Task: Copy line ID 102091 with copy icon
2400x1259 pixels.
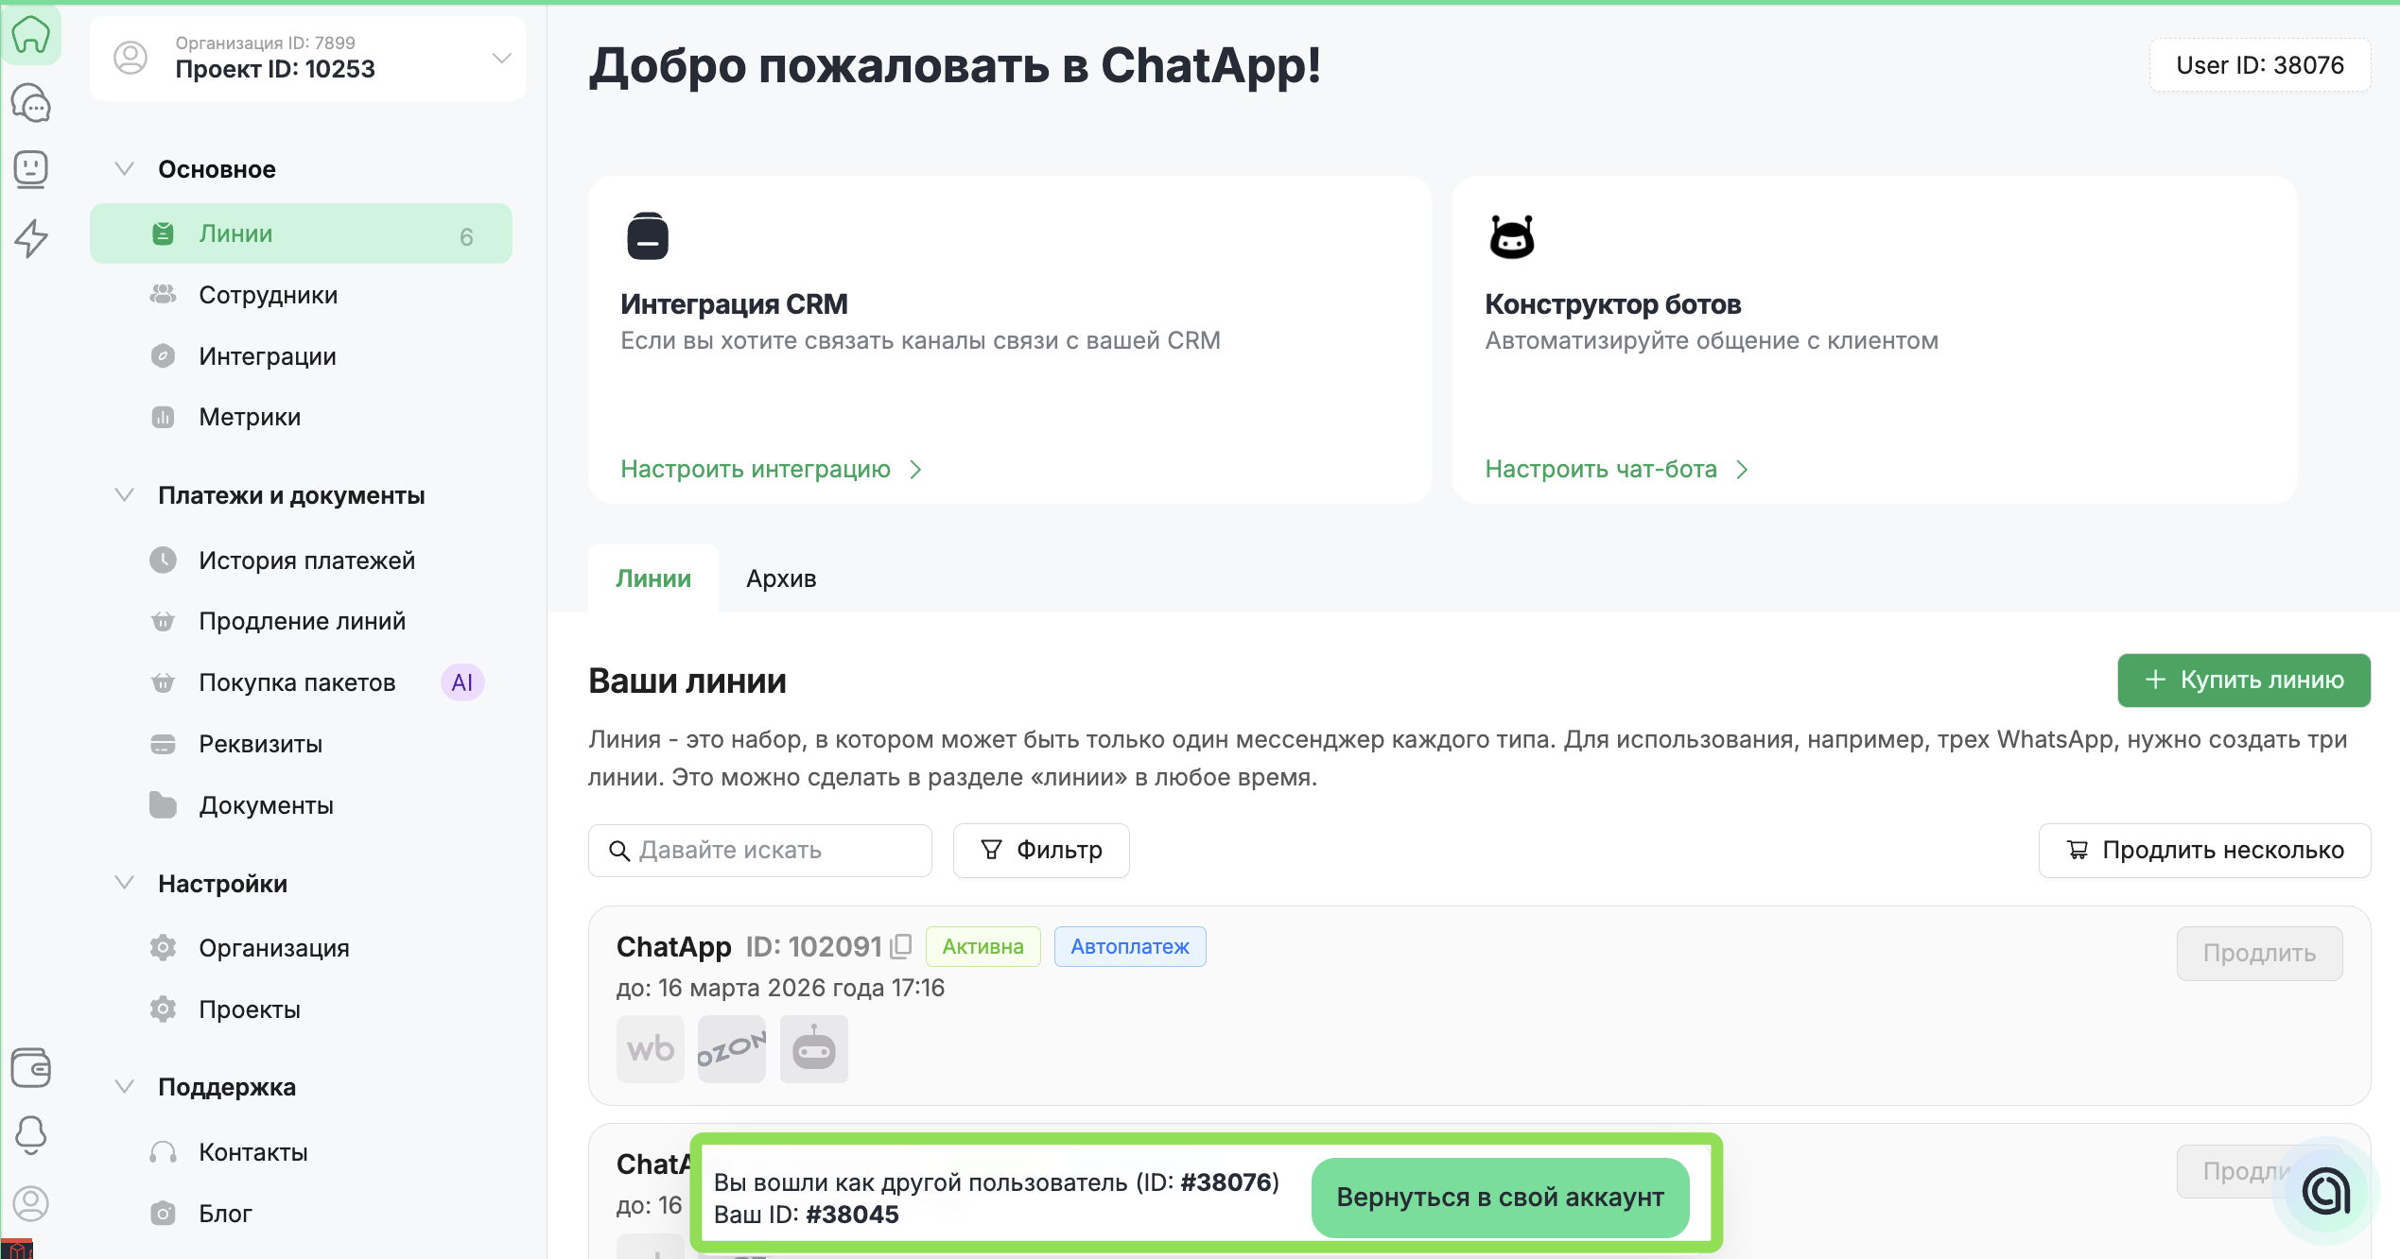Action: click(901, 946)
